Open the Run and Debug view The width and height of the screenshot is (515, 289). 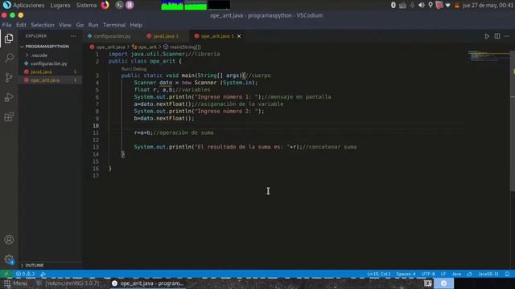(x=9, y=97)
